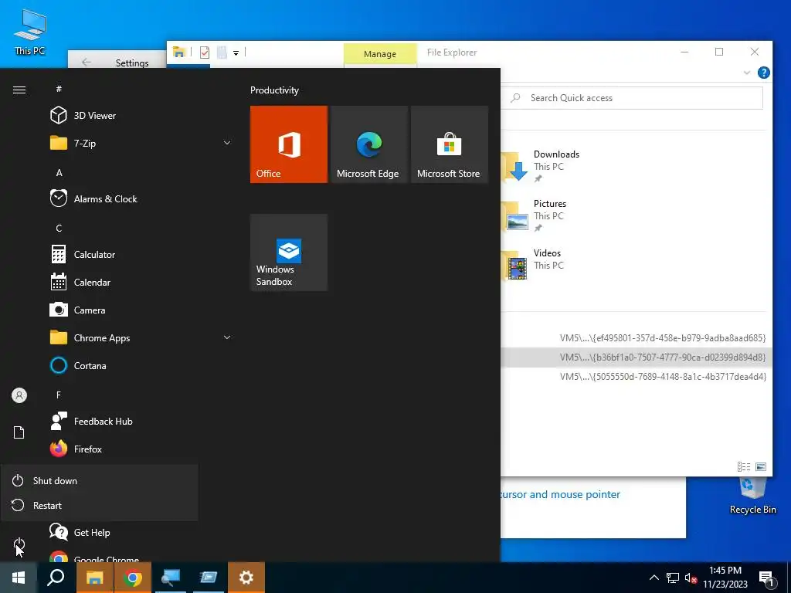Open the clock showing 1:45 PM

(x=725, y=578)
